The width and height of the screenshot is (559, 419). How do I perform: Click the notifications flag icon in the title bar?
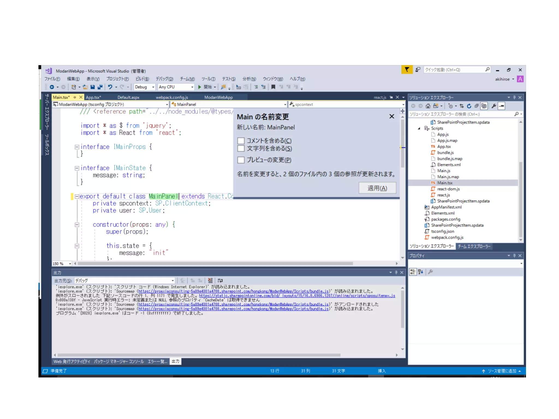pos(407,70)
